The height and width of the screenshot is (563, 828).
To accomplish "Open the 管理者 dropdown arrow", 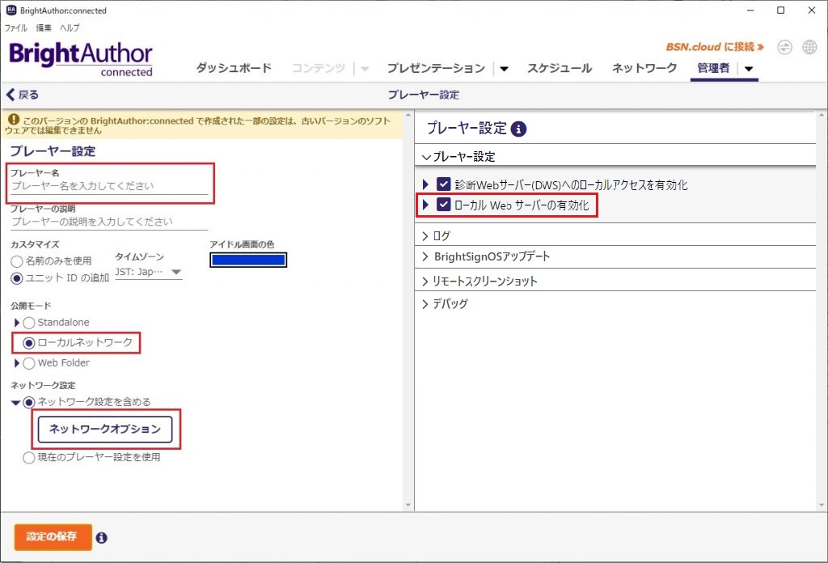I will (748, 69).
